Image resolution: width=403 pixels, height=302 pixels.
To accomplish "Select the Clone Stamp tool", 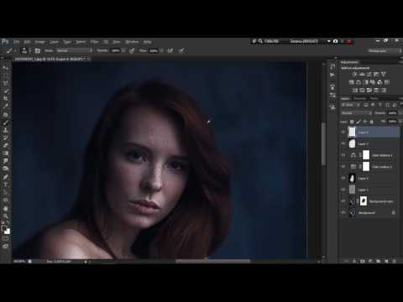I will (6, 130).
